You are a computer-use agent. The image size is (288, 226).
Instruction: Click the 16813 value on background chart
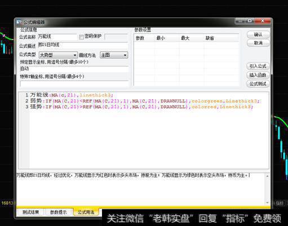point(7,203)
